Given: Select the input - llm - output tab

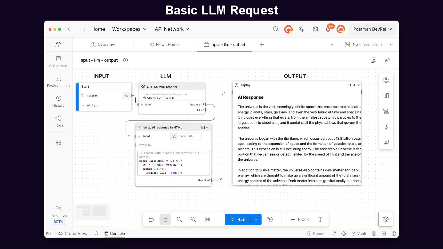Looking at the screenshot, I should point(225,45).
